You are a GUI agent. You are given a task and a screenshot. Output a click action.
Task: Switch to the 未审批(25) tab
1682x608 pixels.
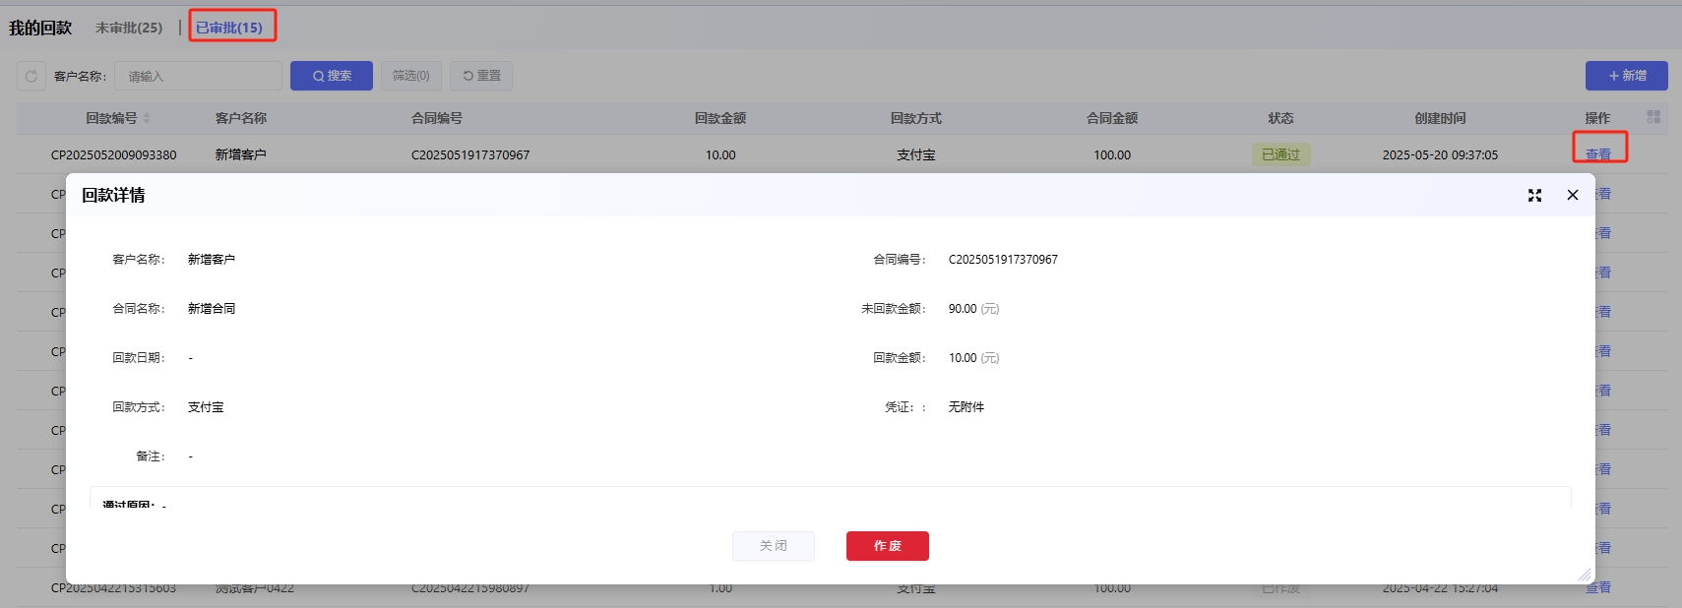point(129,28)
